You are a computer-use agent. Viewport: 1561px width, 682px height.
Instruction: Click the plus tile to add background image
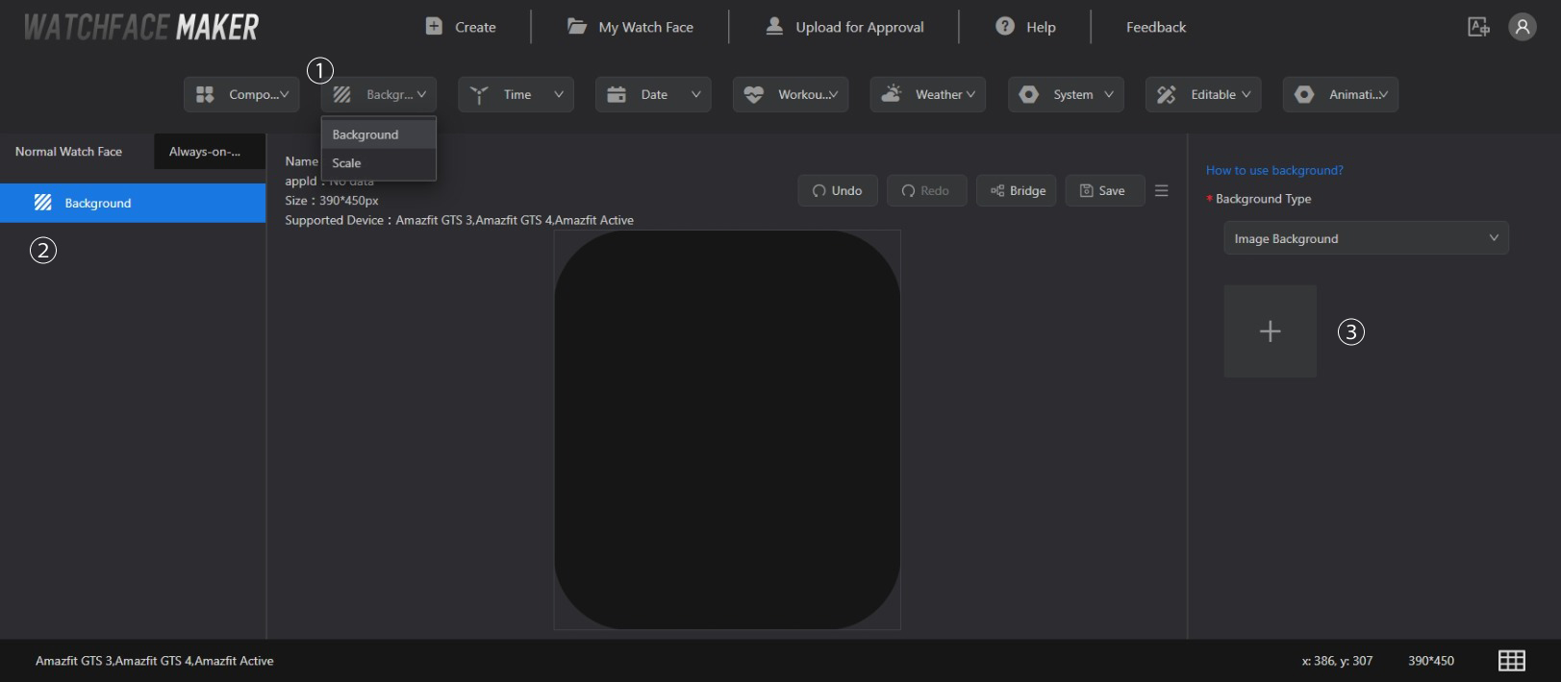tap(1270, 331)
